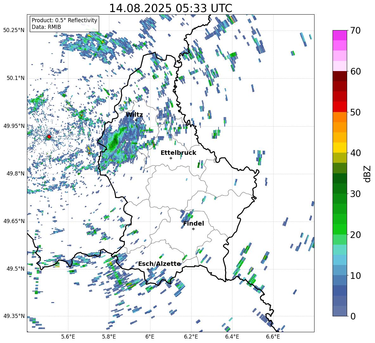Click the 'Ettelbruck' city label
The width and height of the screenshot is (375, 343).
(178, 153)
